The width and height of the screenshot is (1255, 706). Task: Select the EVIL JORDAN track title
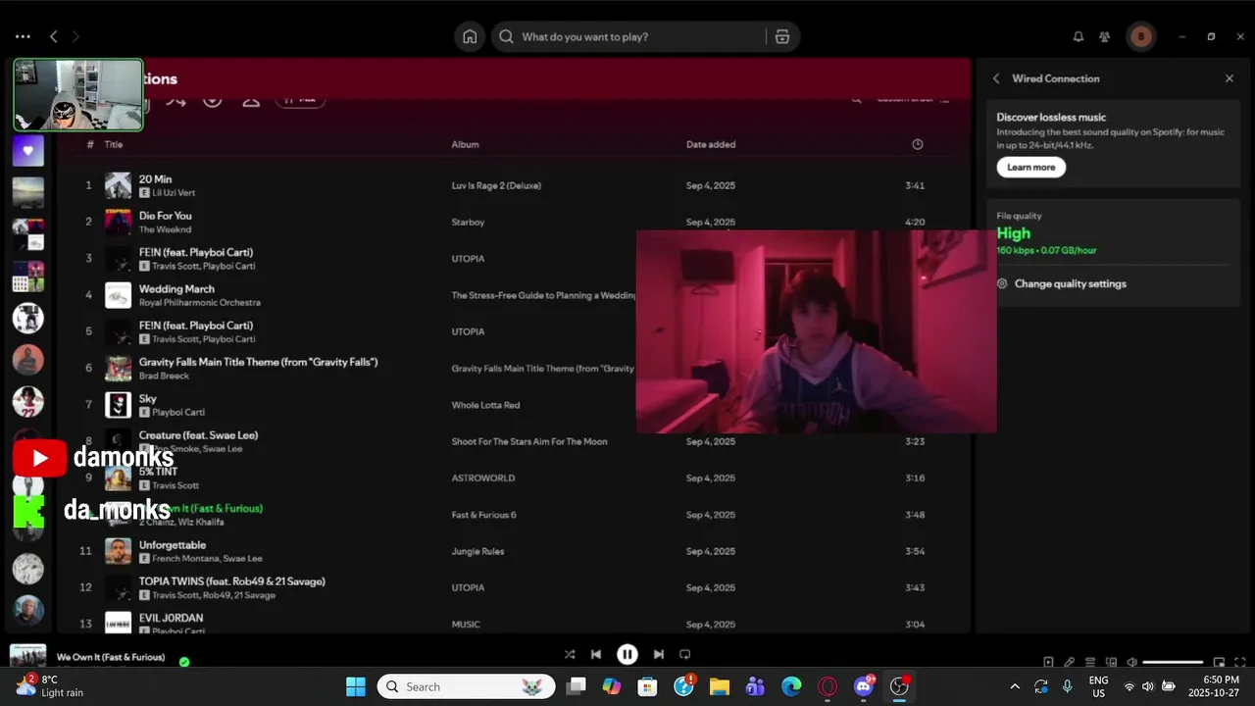[x=172, y=618]
